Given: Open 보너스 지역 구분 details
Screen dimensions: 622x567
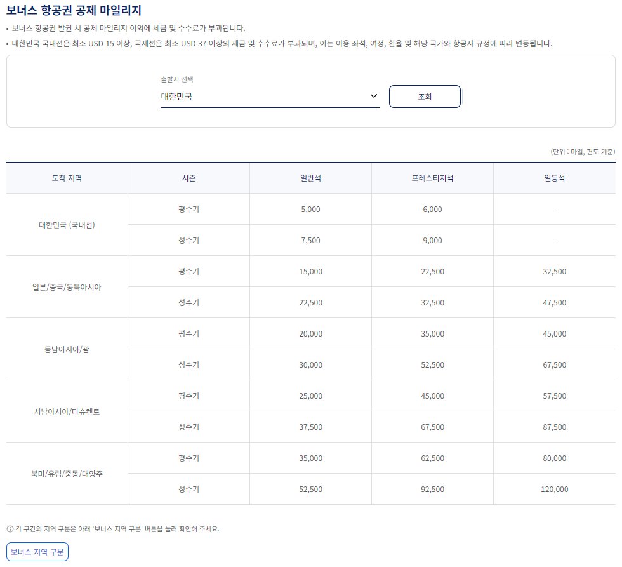Looking at the screenshot, I should pyautogui.click(x=35, y=552).
